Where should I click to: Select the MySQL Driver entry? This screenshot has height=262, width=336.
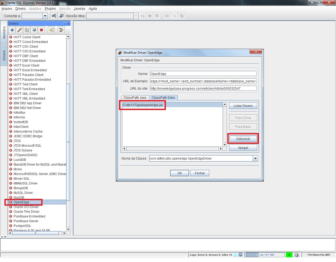pos(37,193)
